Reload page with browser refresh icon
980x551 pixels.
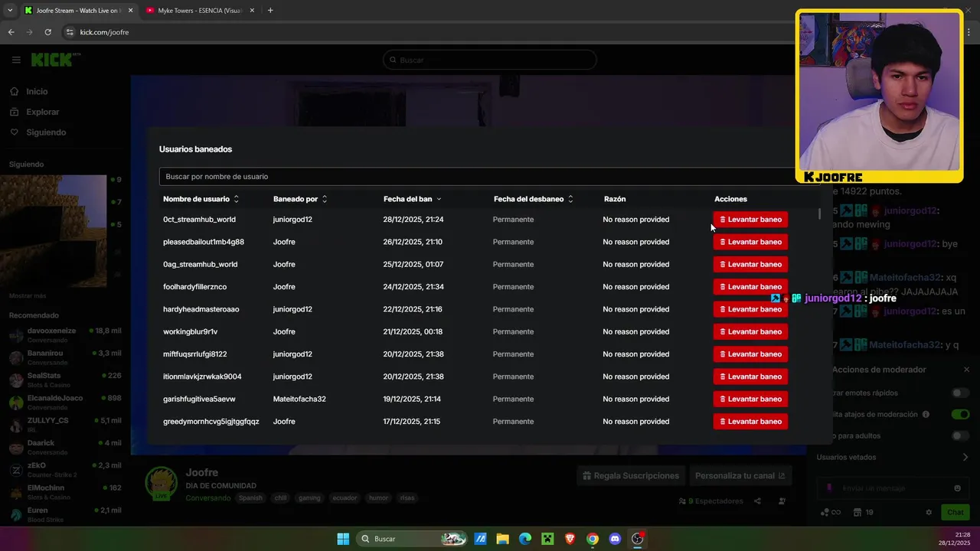(x=47, y=32)
